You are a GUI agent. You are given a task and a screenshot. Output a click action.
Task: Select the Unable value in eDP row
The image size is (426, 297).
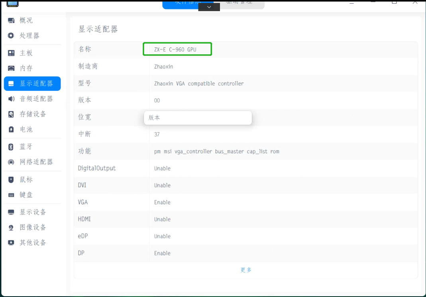pyautogui.click(x=163, y=236)
